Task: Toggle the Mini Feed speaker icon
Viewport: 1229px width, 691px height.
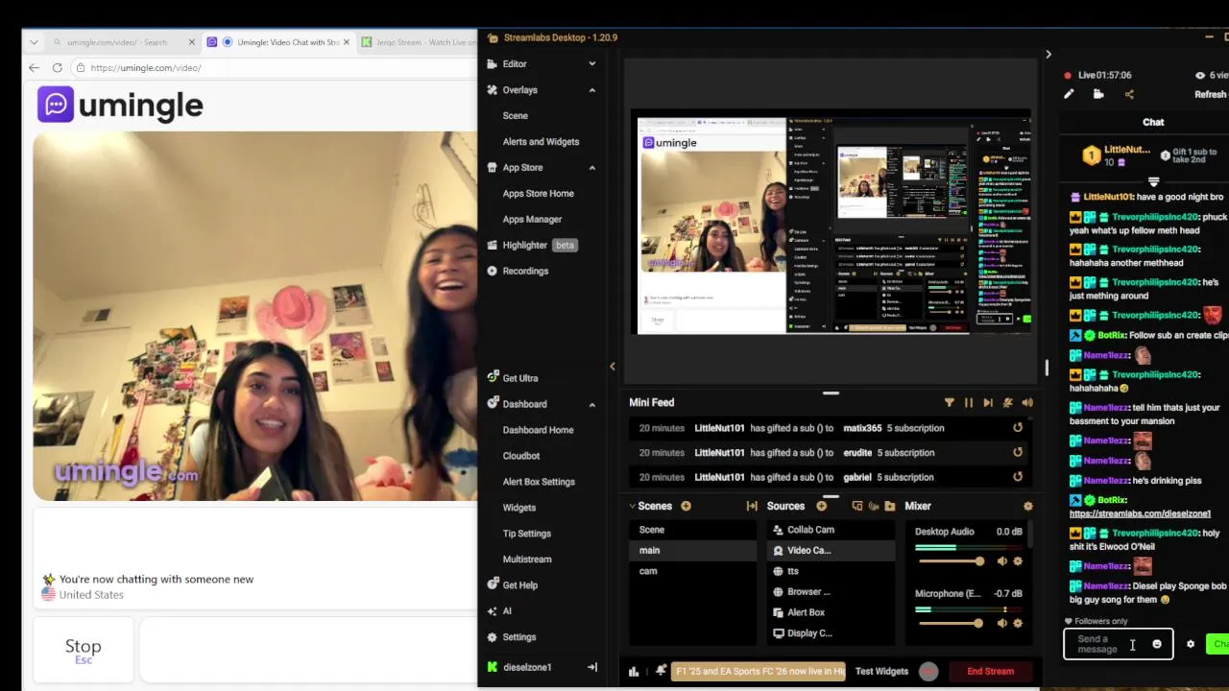Action: 1027,403
